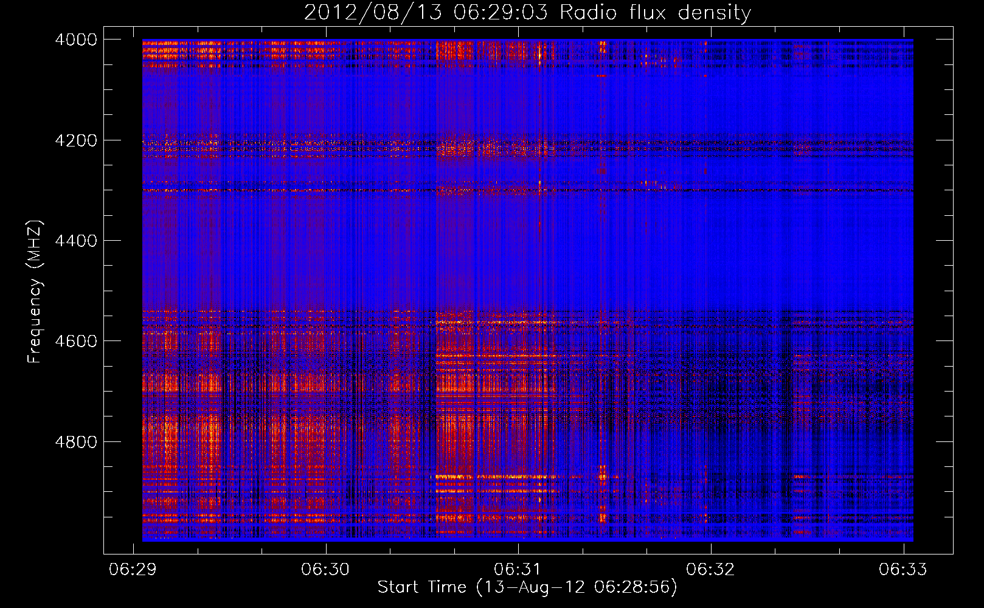Click the 4400 frequency tick label
Viewport: 984px width, 608px height.
(76, 241)
